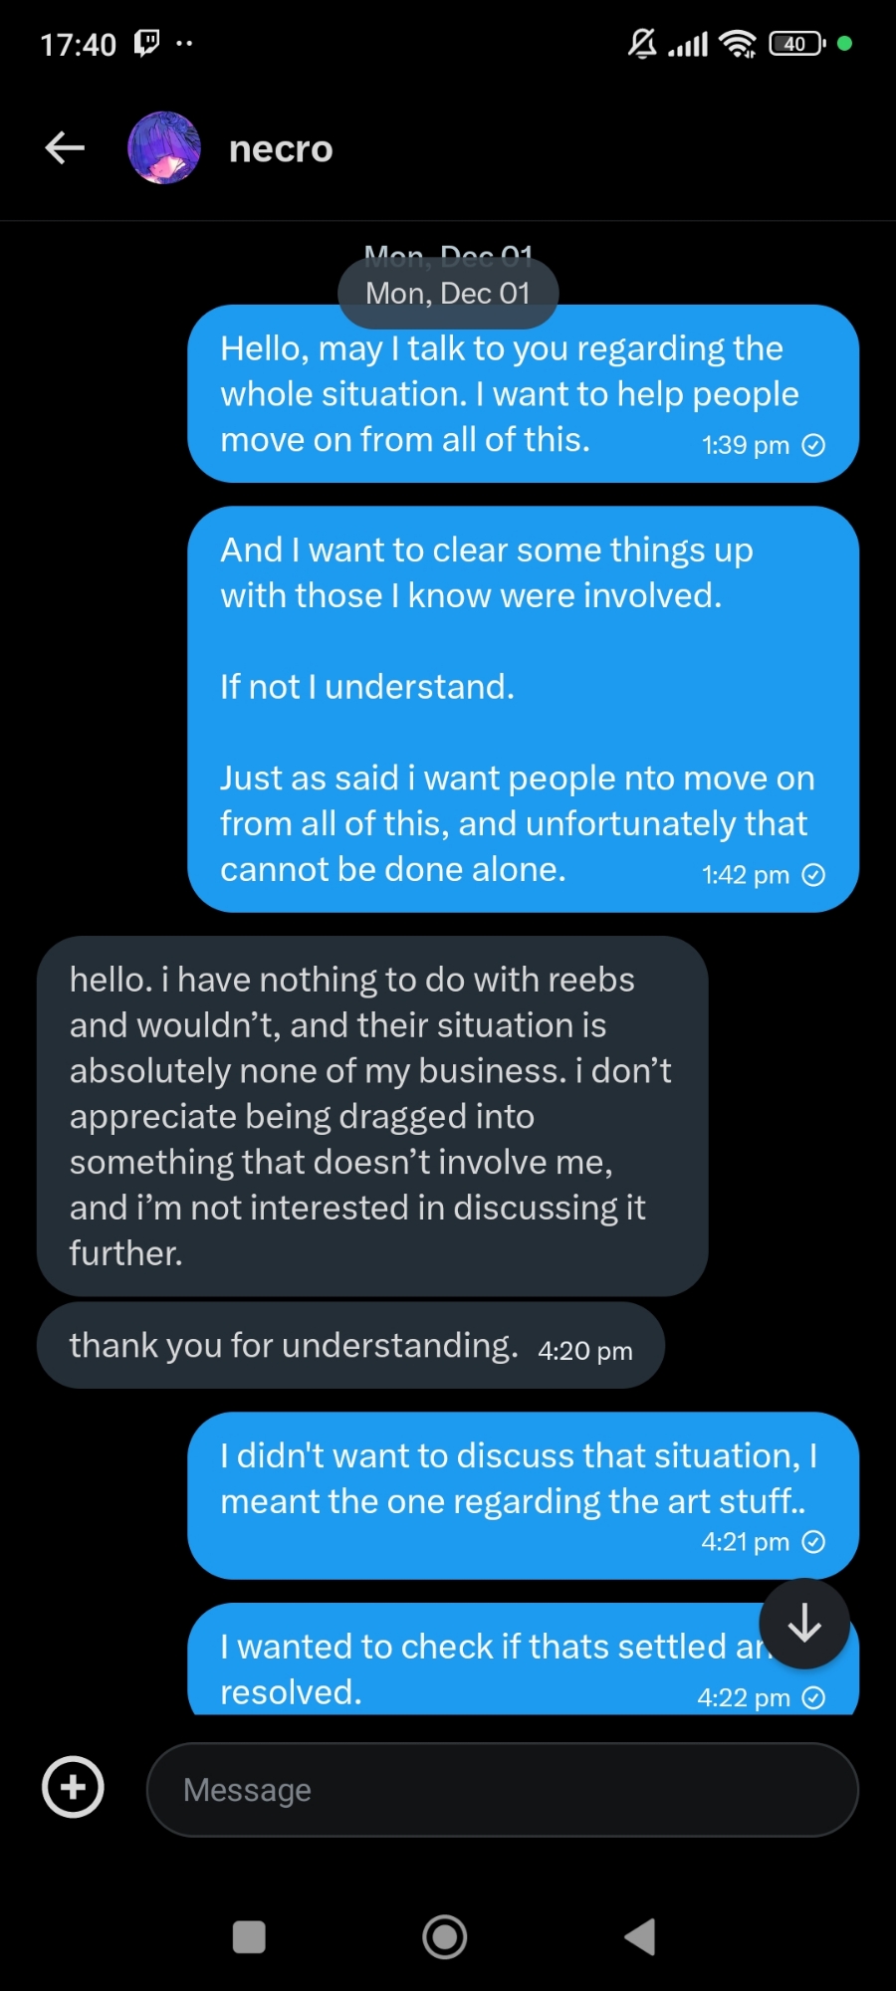Tap the Mon, Dec 01 date pill
Screen dimensions: 896x1991
[448, 294]
